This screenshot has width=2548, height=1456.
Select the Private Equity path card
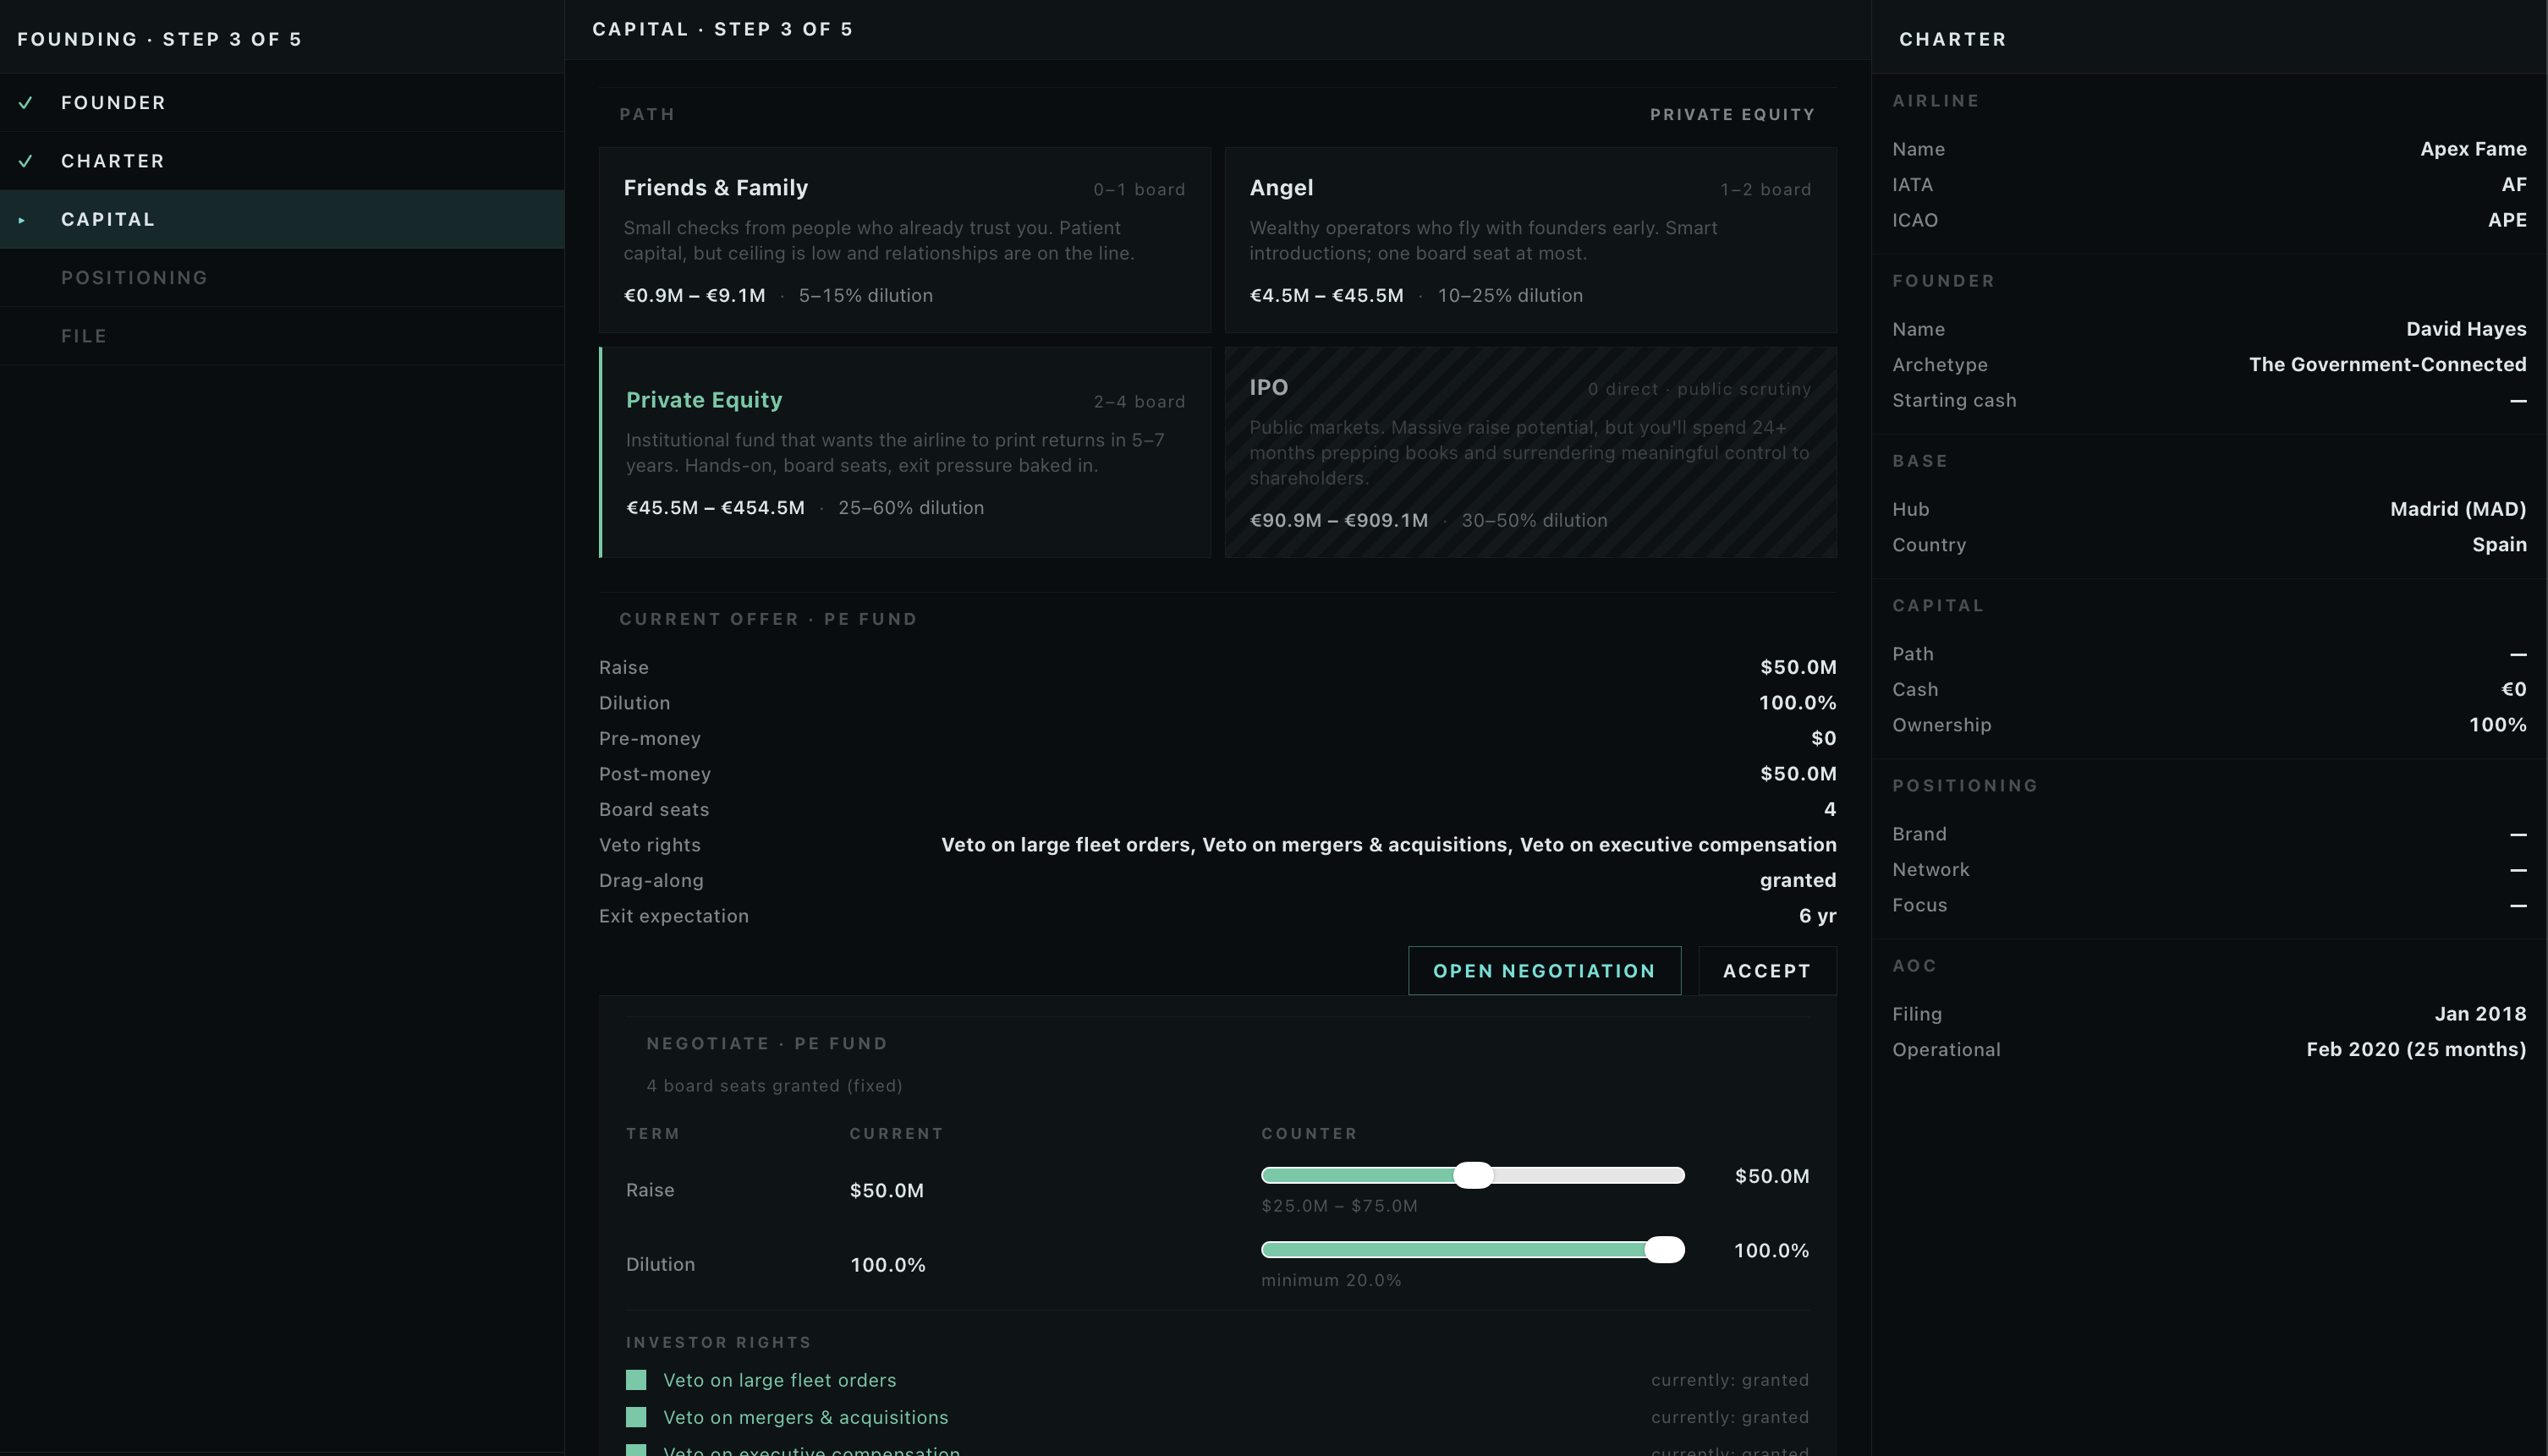[904, 452]
